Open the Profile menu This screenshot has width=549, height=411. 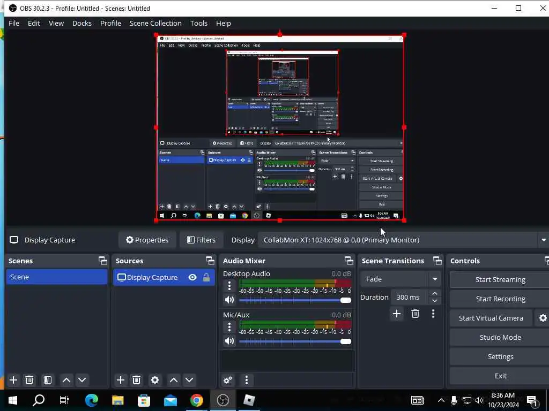pos(110,23)
